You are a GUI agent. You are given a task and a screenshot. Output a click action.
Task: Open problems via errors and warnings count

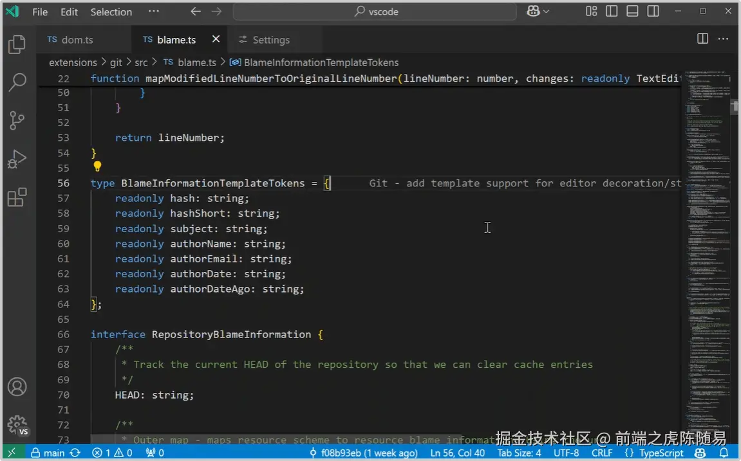point(112,453)
